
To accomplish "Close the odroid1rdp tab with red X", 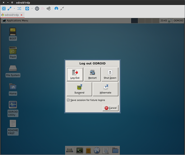I will (22, 15).
